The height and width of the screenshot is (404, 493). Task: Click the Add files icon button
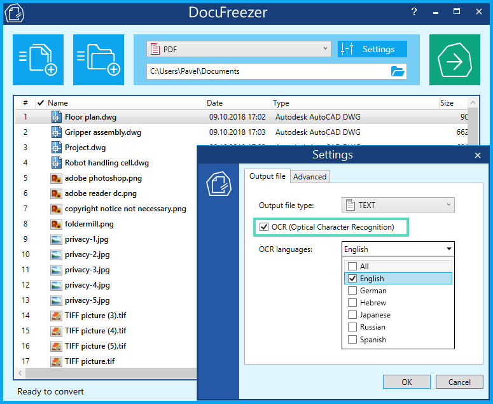38,60
